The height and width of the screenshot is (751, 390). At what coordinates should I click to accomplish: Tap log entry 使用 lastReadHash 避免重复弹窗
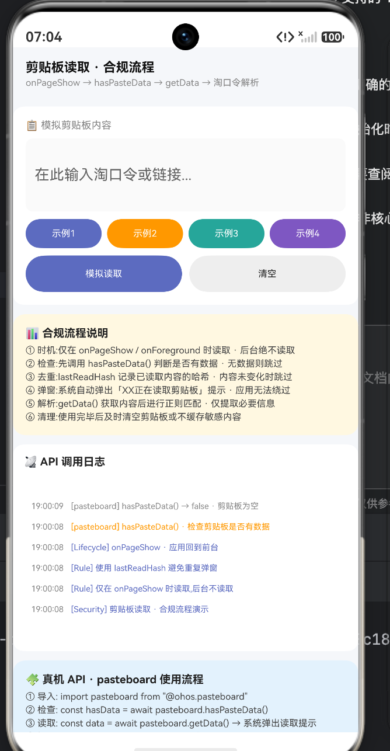point(144,568)
